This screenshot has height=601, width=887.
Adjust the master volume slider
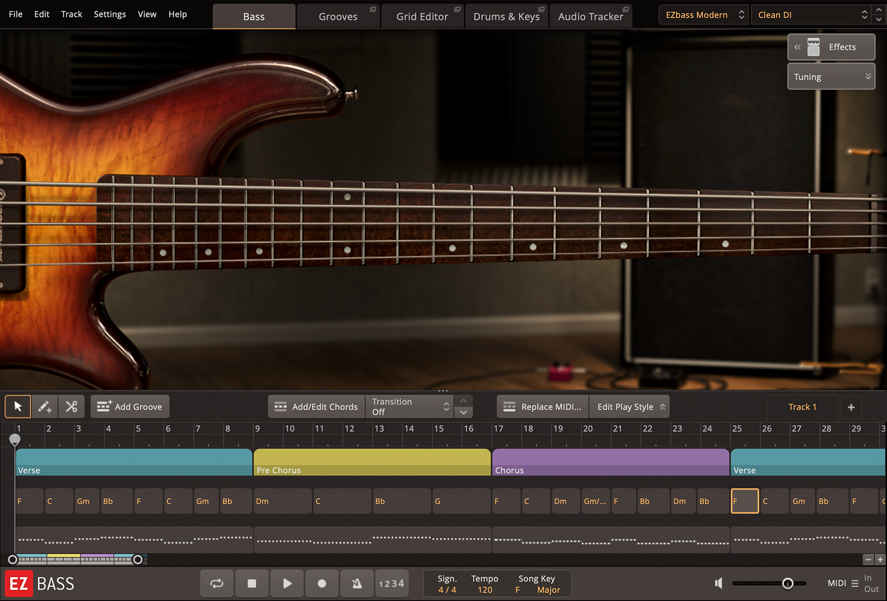(x=788, y=583)
